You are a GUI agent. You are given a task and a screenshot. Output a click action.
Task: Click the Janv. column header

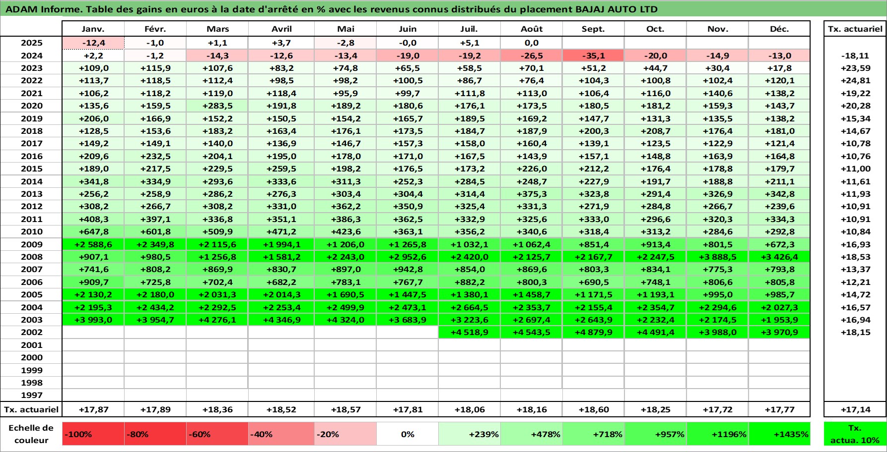[x=93, y=29]
